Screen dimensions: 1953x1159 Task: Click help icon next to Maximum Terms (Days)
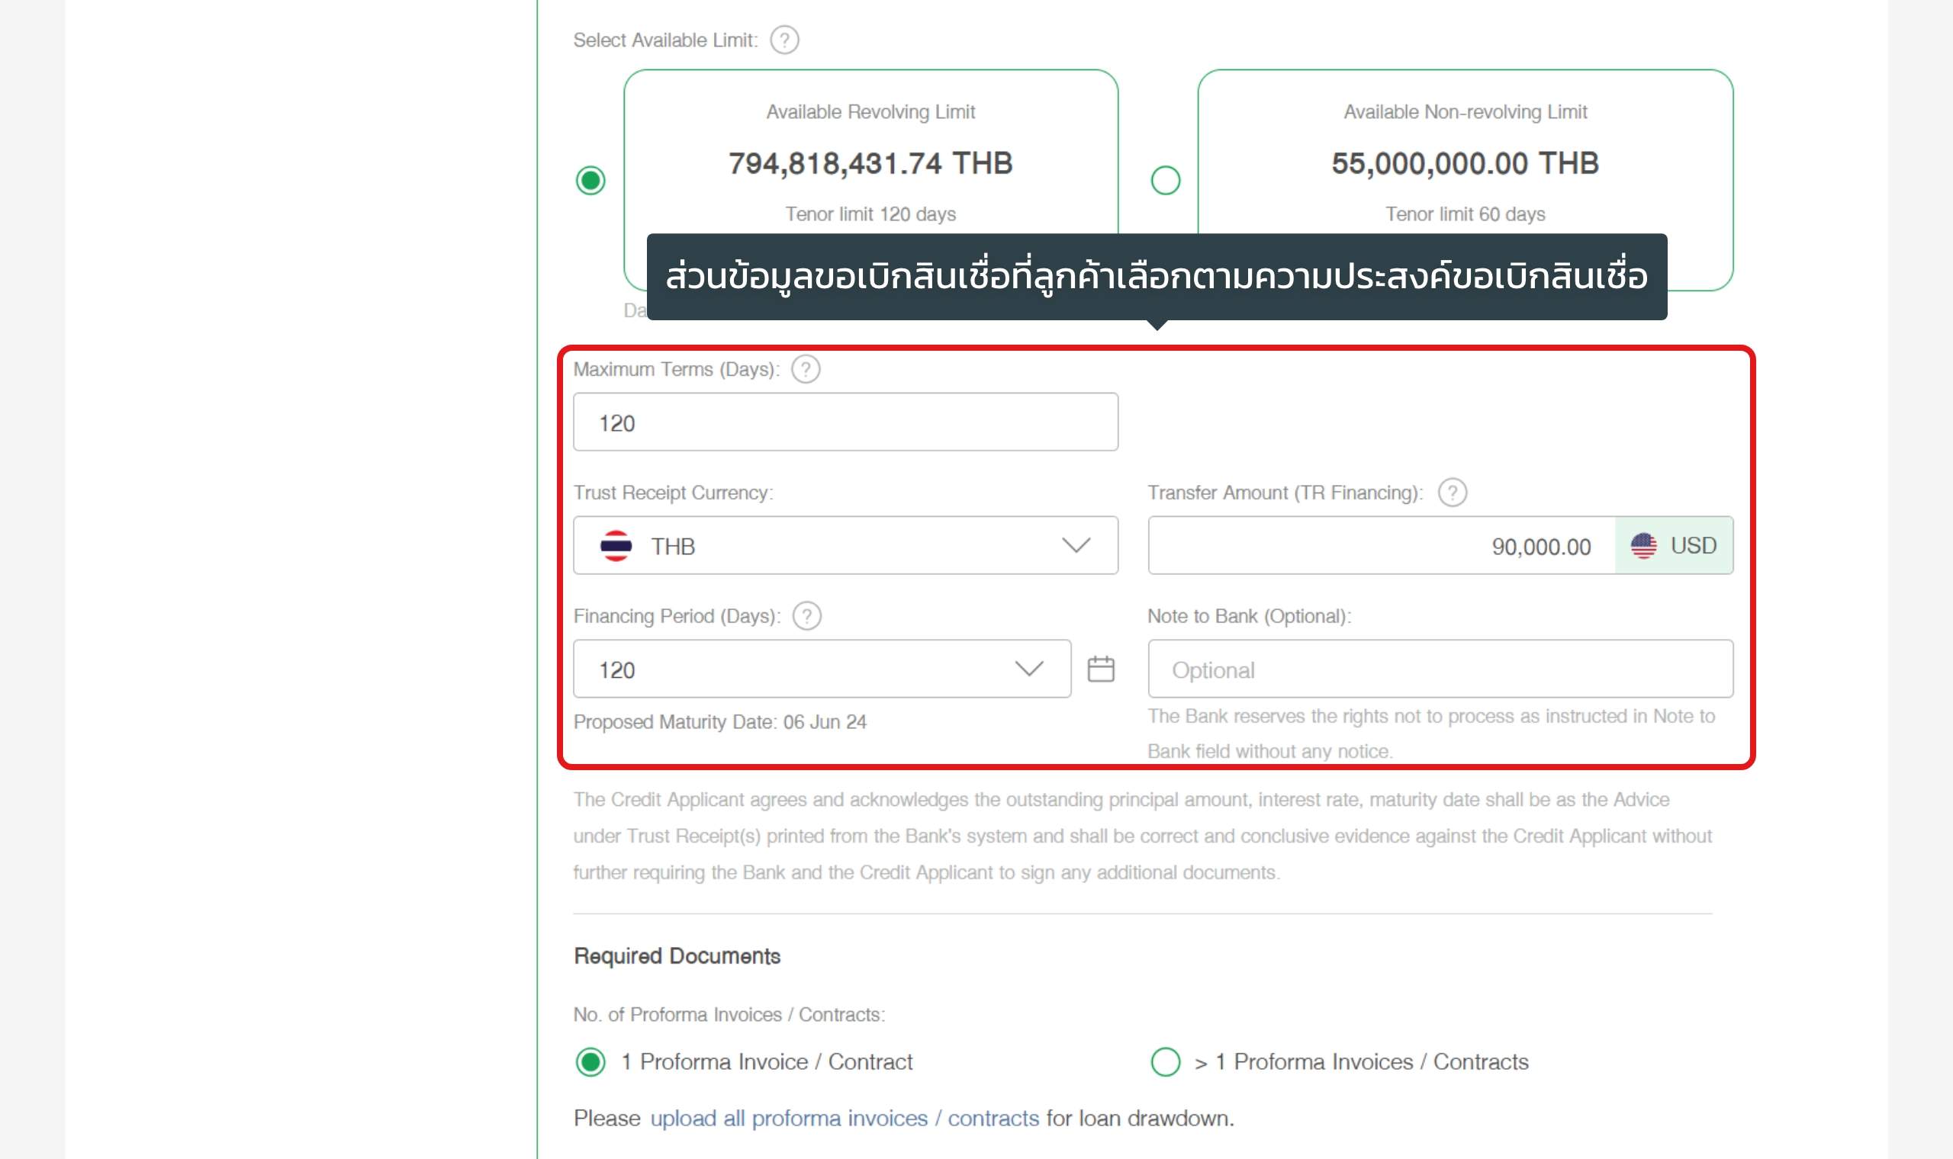pyautogui.click(x=806, y=369)
